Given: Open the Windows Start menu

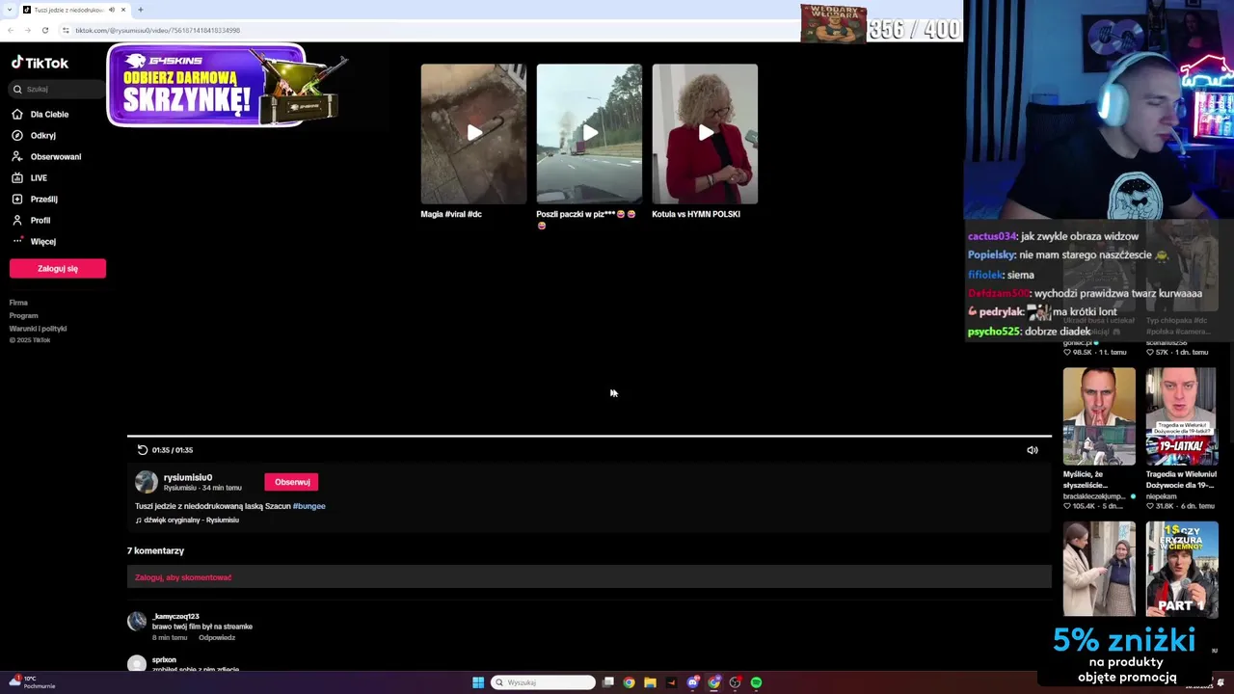Looking at the screenshot, I should coord(478,682).
